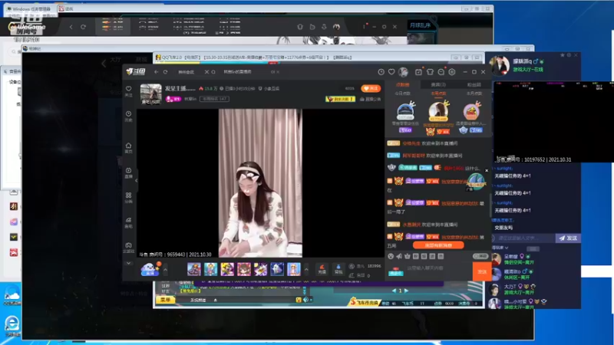
Task: Click the crown noble icon in chat toolbar
Action: point(408,256)
